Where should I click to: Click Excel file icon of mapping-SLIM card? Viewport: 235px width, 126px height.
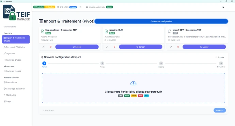[106, 31]
